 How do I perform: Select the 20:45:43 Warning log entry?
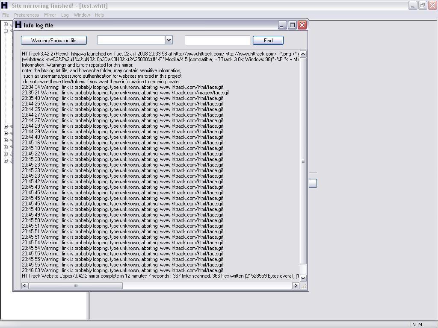[x=122, y=187]
